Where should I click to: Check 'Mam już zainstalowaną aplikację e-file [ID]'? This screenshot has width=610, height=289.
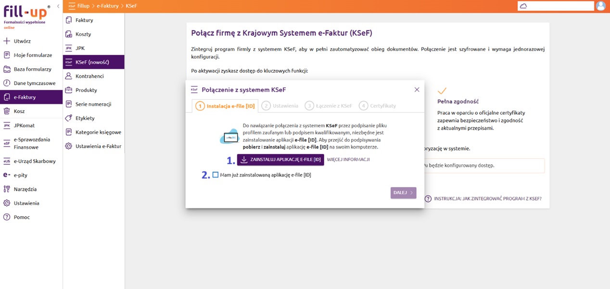216,175
